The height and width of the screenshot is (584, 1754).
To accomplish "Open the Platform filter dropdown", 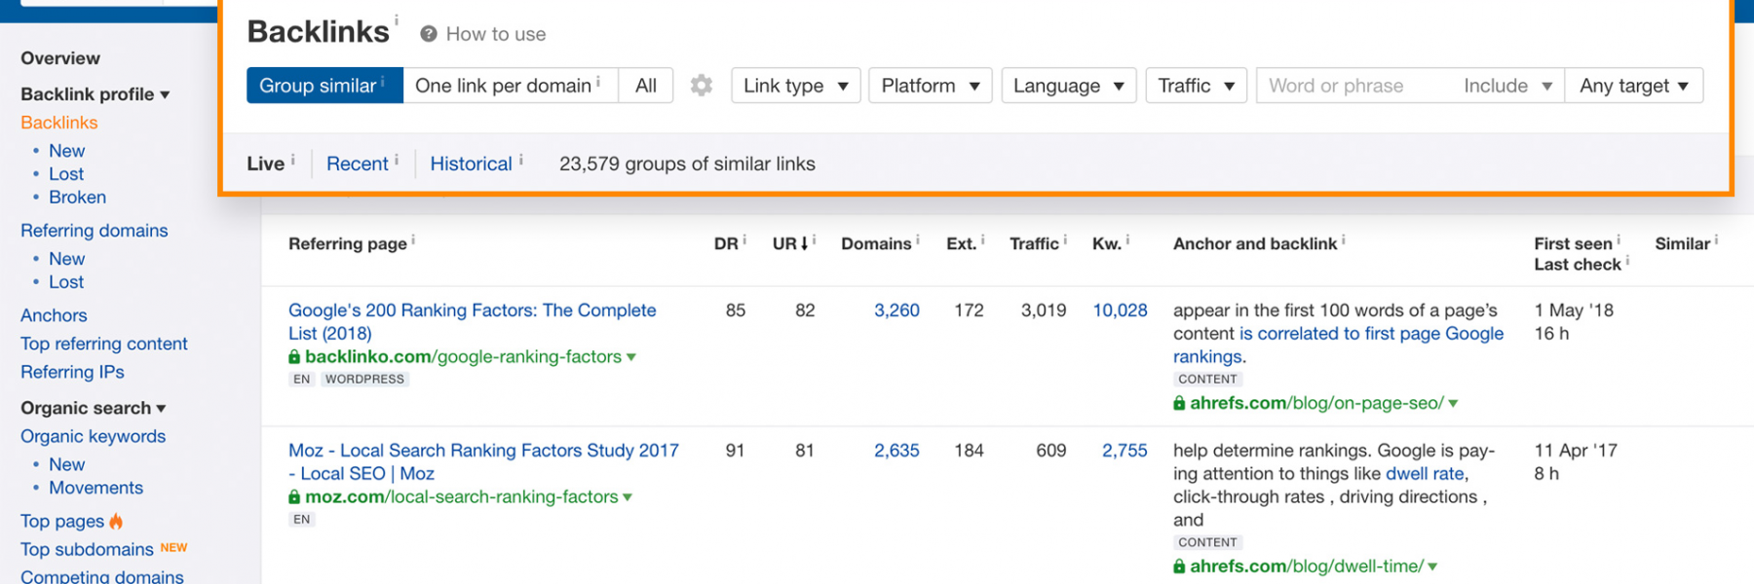I will (931, 86).
